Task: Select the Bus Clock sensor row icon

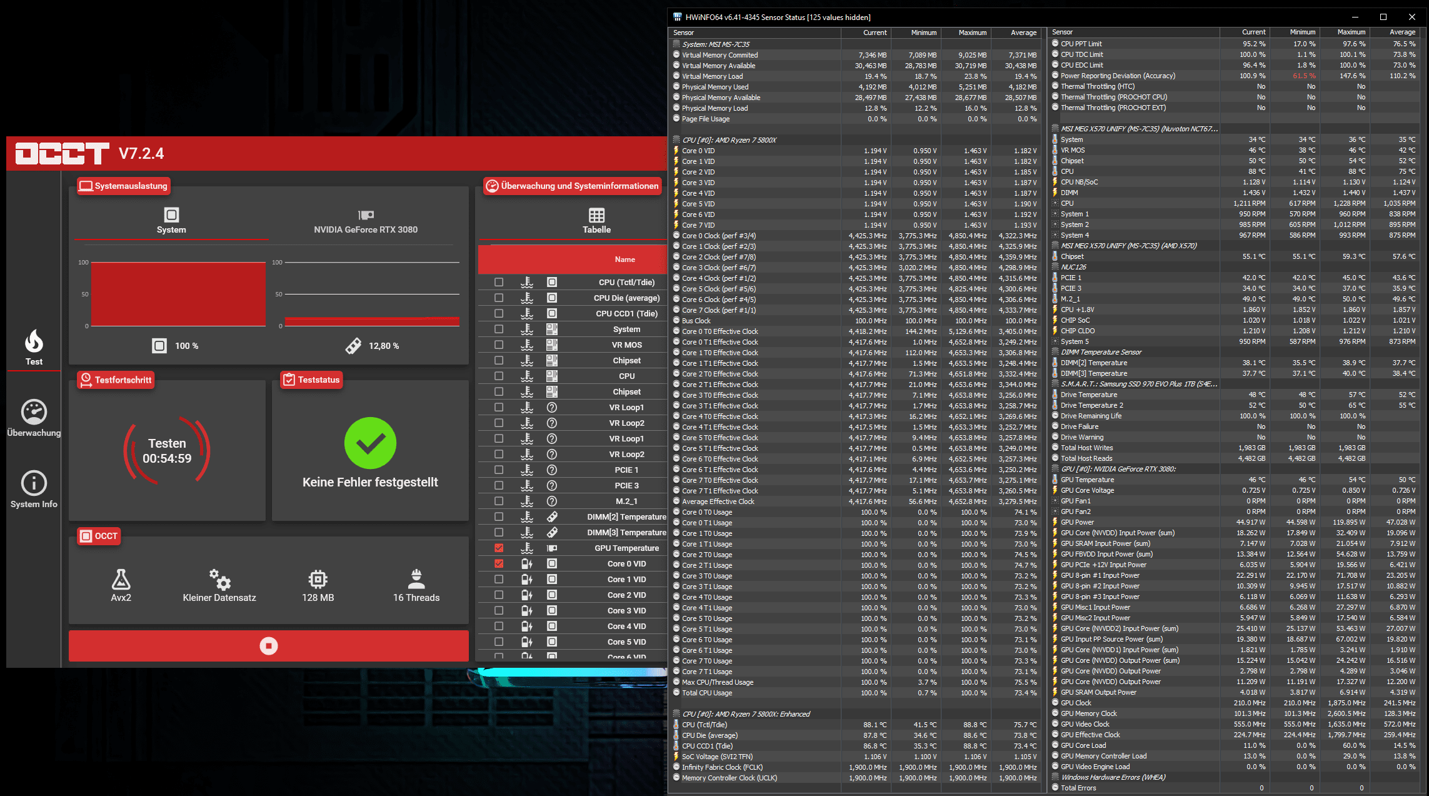Action: coord(676,321)
